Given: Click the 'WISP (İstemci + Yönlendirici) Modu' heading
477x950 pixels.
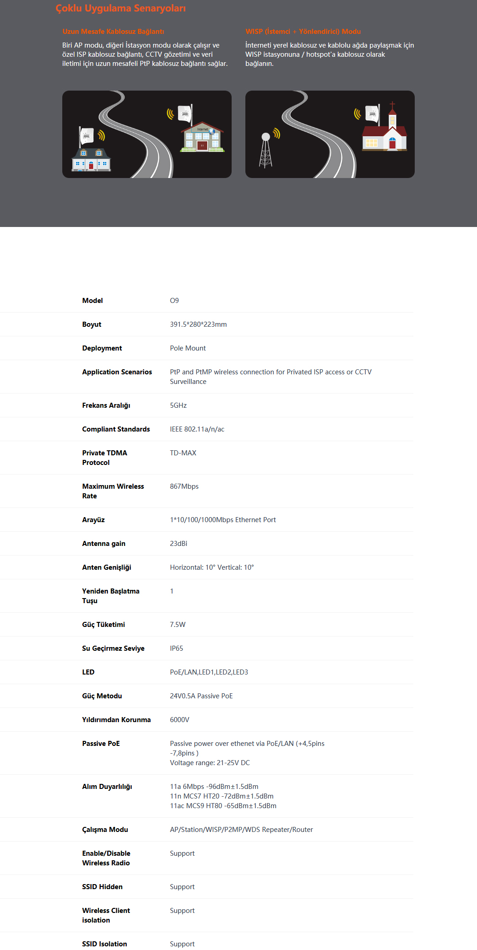Looking at the screenshot, I should tap(303, 32).
